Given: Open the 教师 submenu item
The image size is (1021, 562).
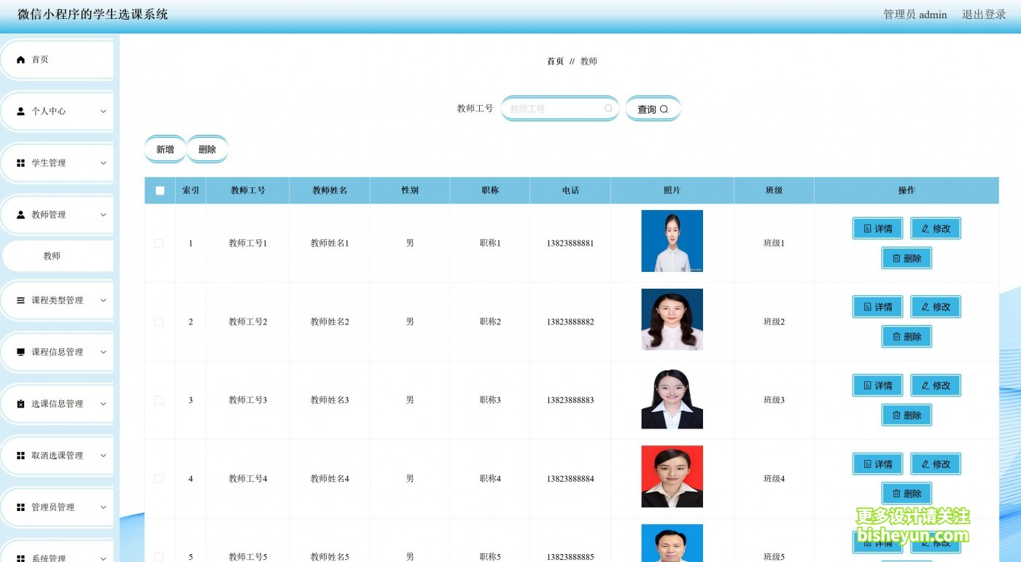Looking at the screenshot, I should coord(58,256).
